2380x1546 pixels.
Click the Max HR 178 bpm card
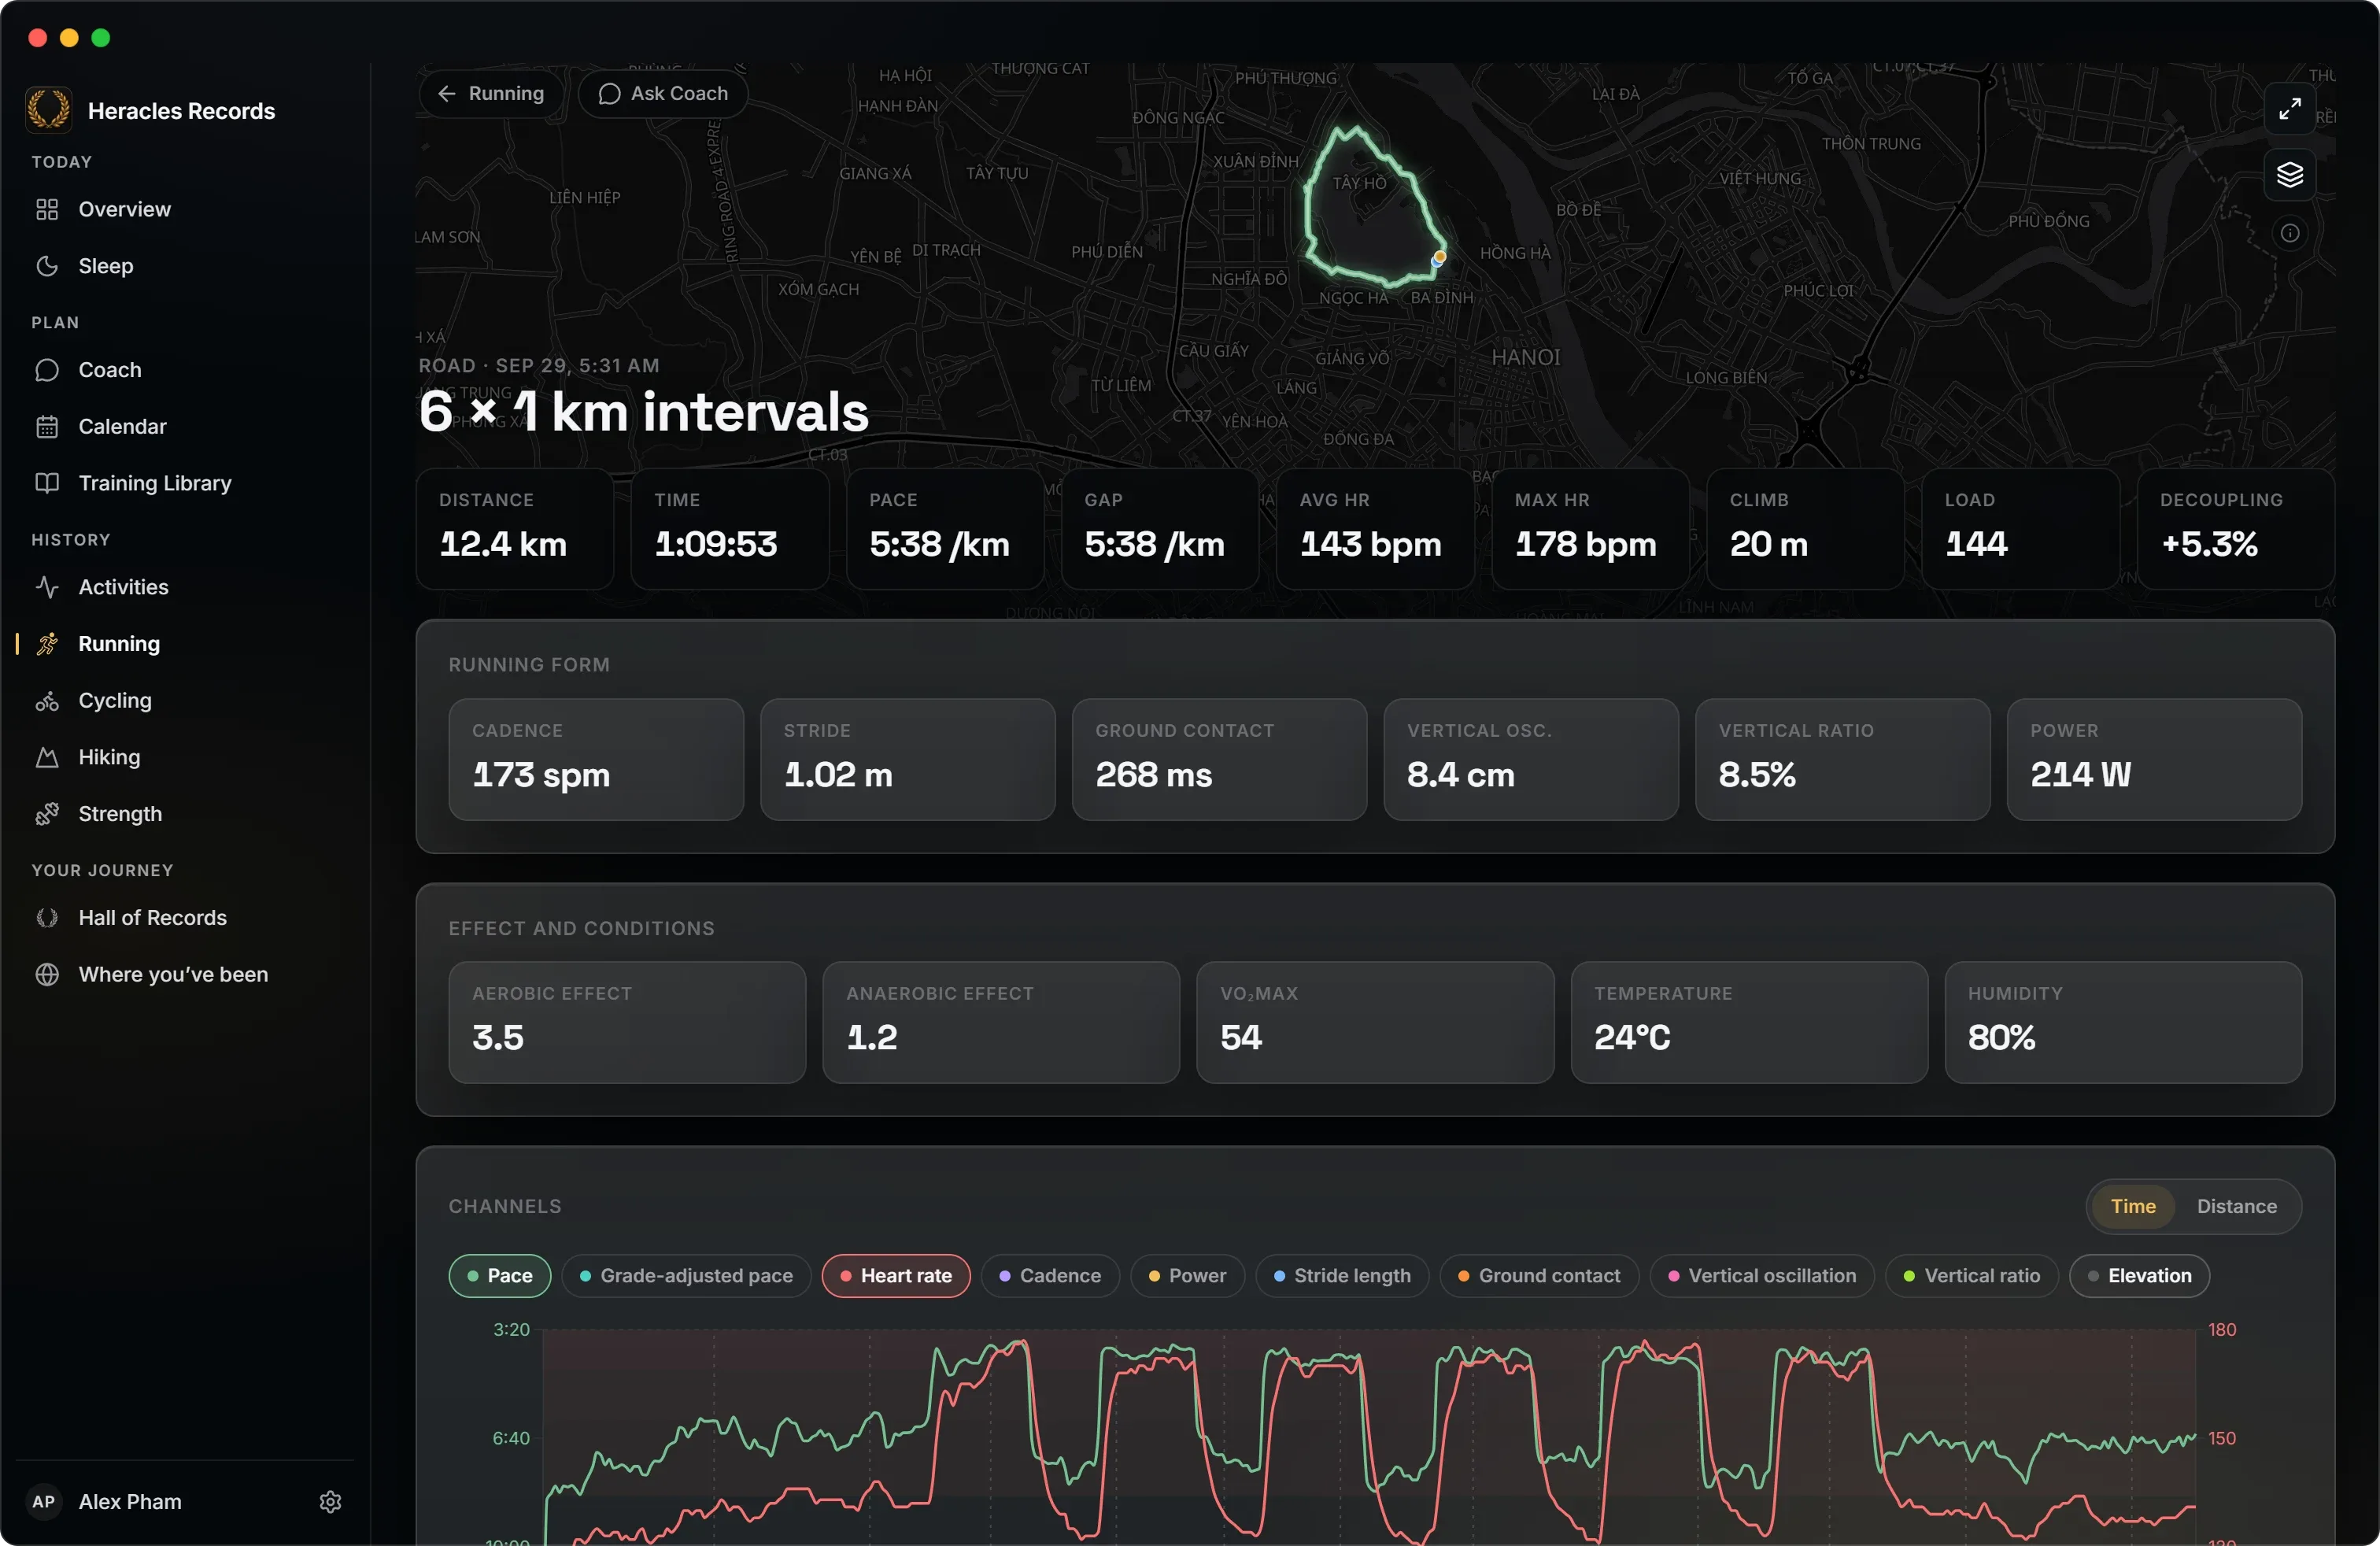click(1590, 529)
